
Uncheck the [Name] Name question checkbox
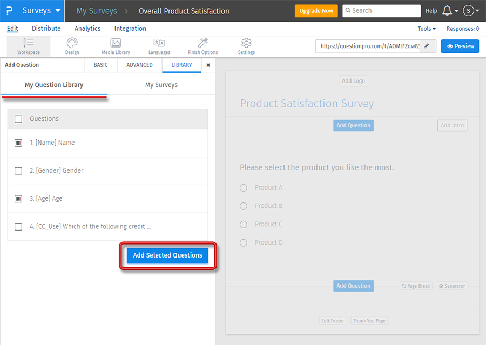point(18,143)
